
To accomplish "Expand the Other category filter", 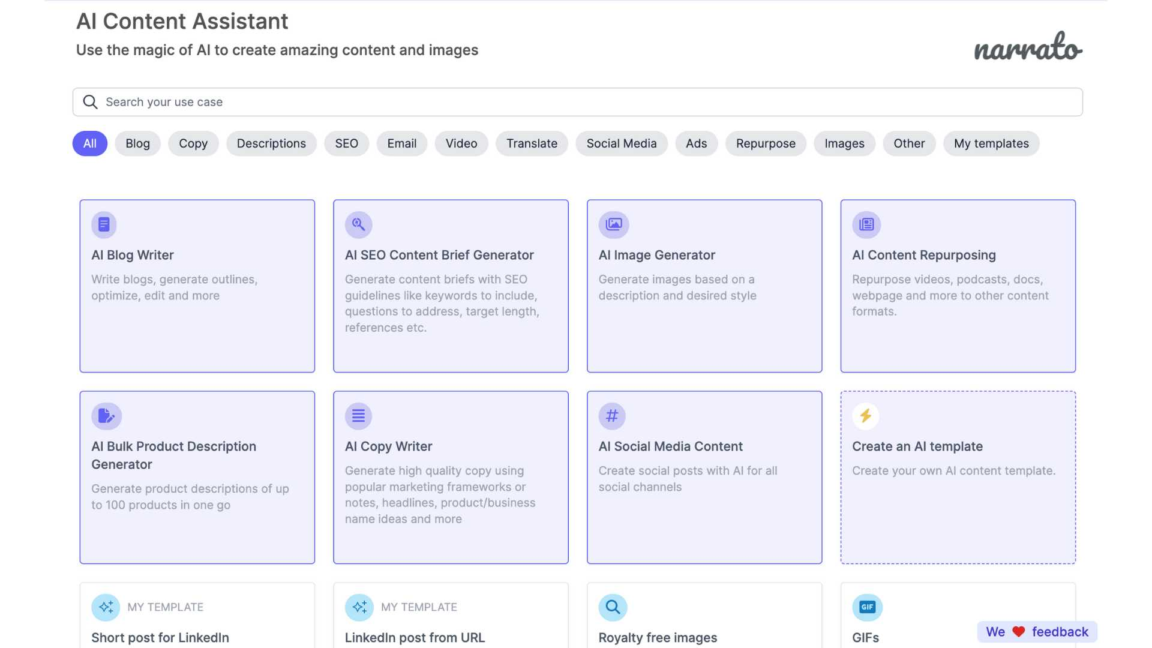I will [908, 143].
